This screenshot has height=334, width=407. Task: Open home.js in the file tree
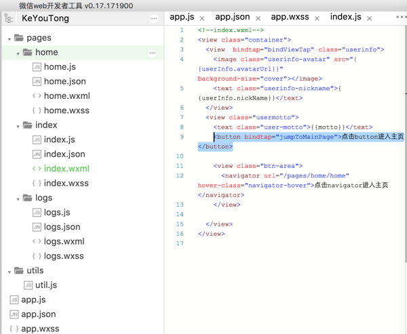click(60, 67)
